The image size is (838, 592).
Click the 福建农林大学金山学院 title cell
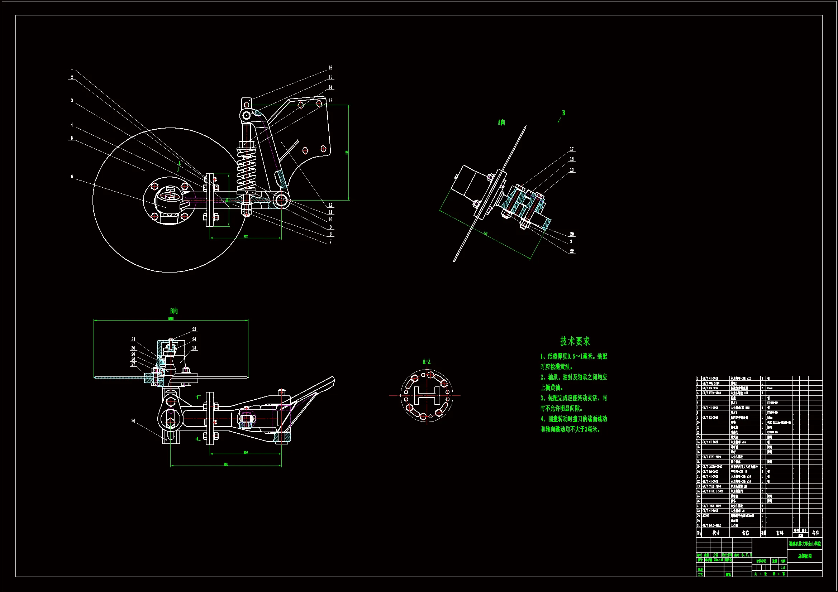(x=805, y=544)
